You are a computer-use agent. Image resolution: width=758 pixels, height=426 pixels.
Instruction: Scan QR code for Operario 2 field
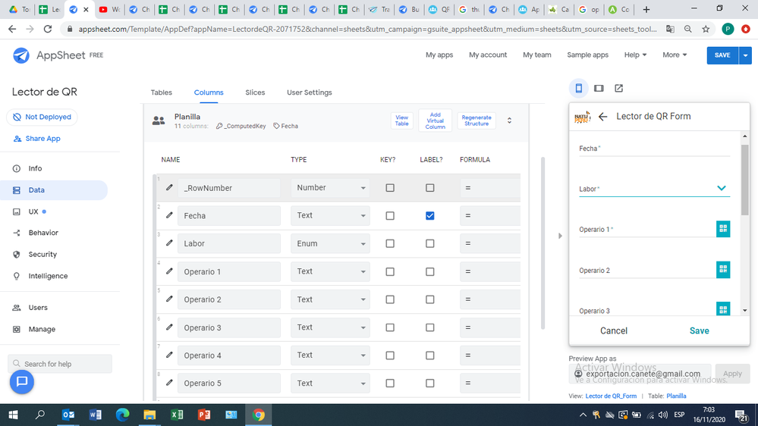[x=722, y=270]
